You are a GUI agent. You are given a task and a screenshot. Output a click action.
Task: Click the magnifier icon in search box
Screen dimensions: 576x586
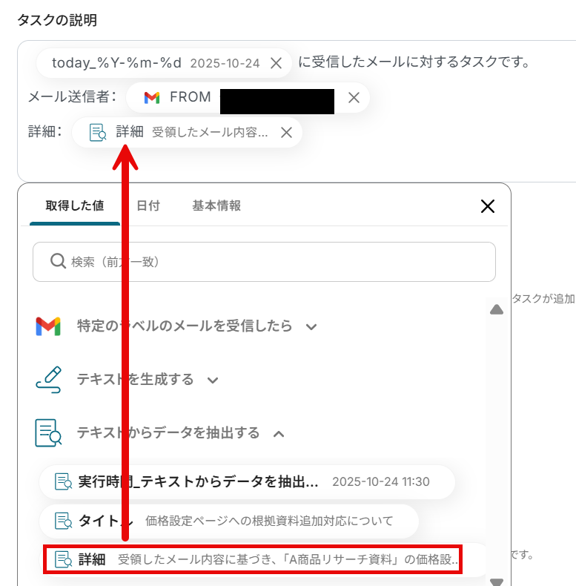pos(58,261)
